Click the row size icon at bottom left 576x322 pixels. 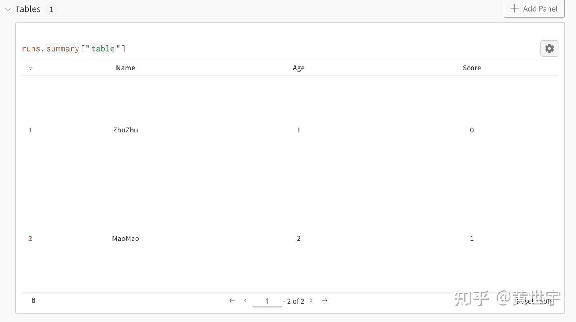click(x=34, y=300)
